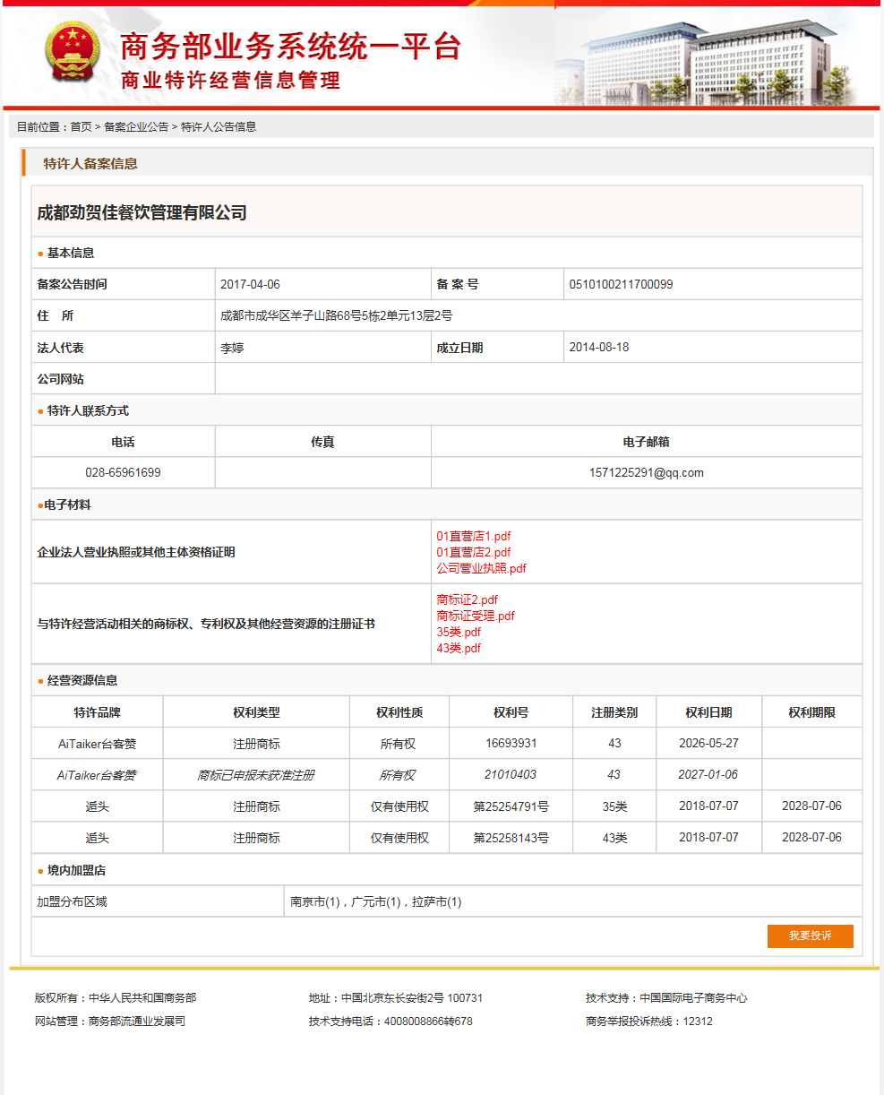Viewport: 884px width, 1095px height.
Task: Open 商标证2.pdf attachment
Action: point(468,599)
